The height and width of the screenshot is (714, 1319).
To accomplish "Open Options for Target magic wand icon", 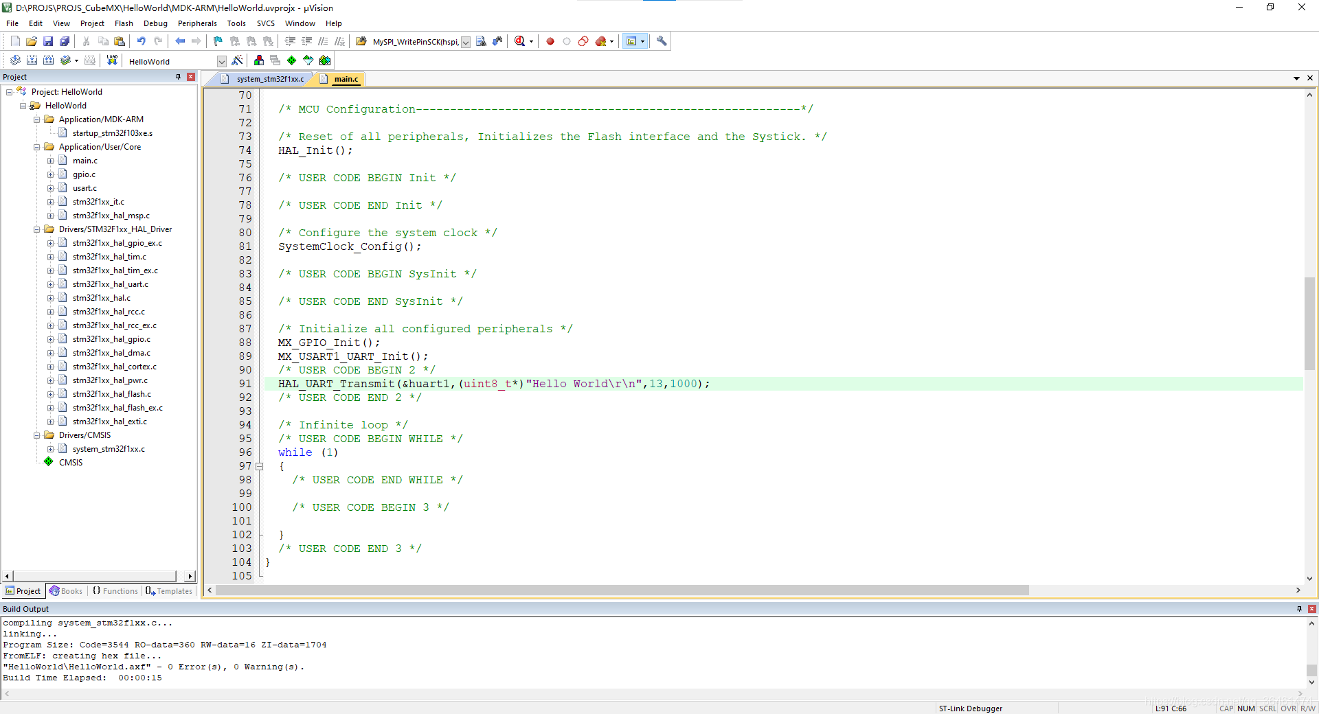I will (x=238, y=60).
